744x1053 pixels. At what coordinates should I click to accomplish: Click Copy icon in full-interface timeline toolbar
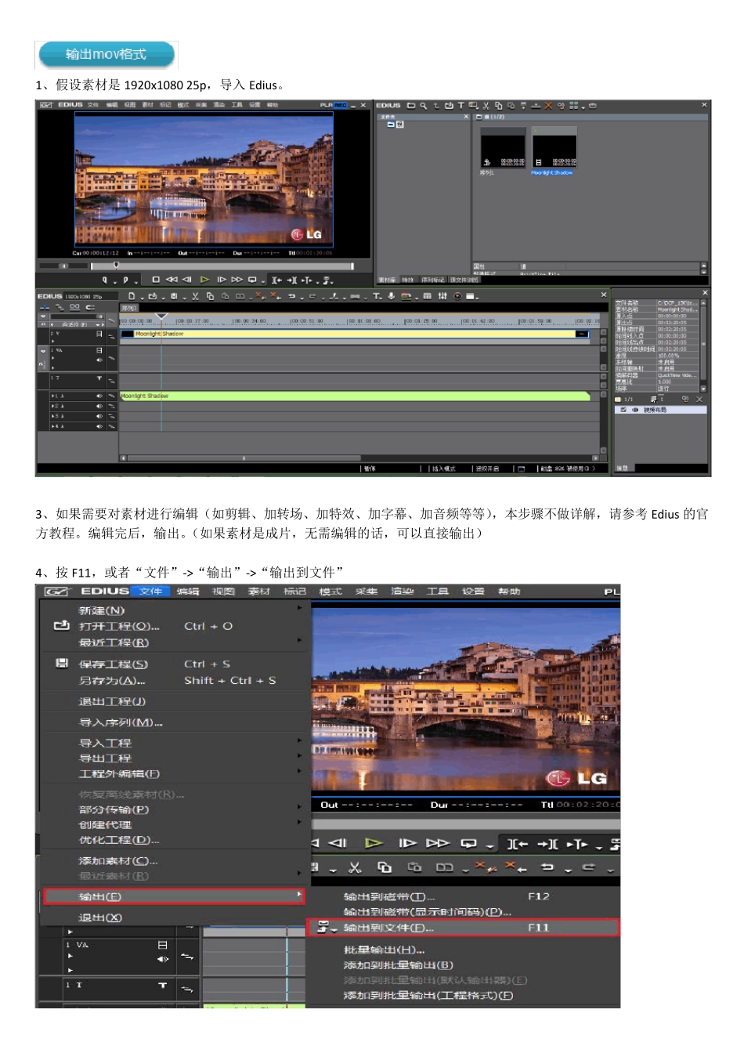coord(210,296)
